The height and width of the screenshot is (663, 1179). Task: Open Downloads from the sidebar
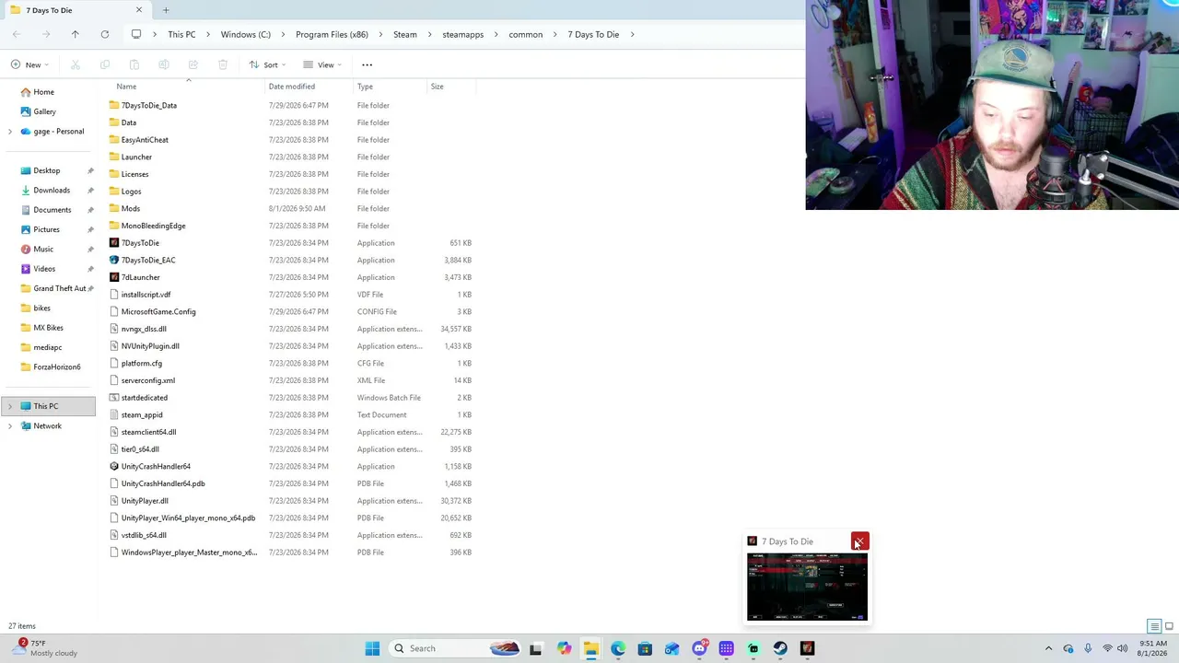tap(52, 191)
